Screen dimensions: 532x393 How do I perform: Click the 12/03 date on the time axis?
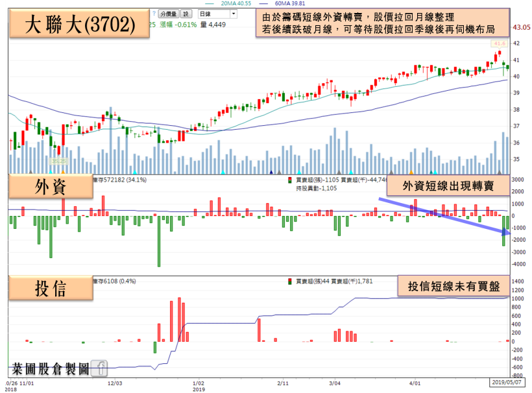pos(115,383)
